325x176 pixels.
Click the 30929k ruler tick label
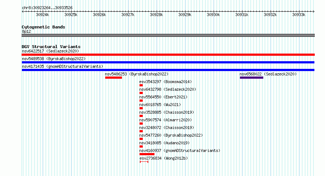point(185,15)
